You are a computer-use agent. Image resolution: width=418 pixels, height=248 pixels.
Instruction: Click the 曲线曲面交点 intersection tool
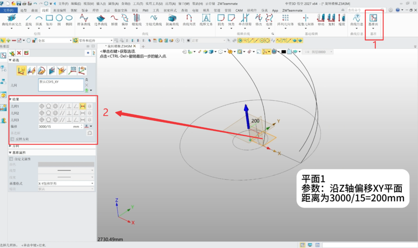12,20
